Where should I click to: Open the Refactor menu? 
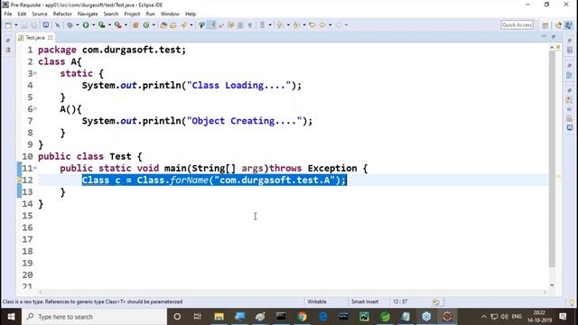pyautogui.click(x=62, y=14)
